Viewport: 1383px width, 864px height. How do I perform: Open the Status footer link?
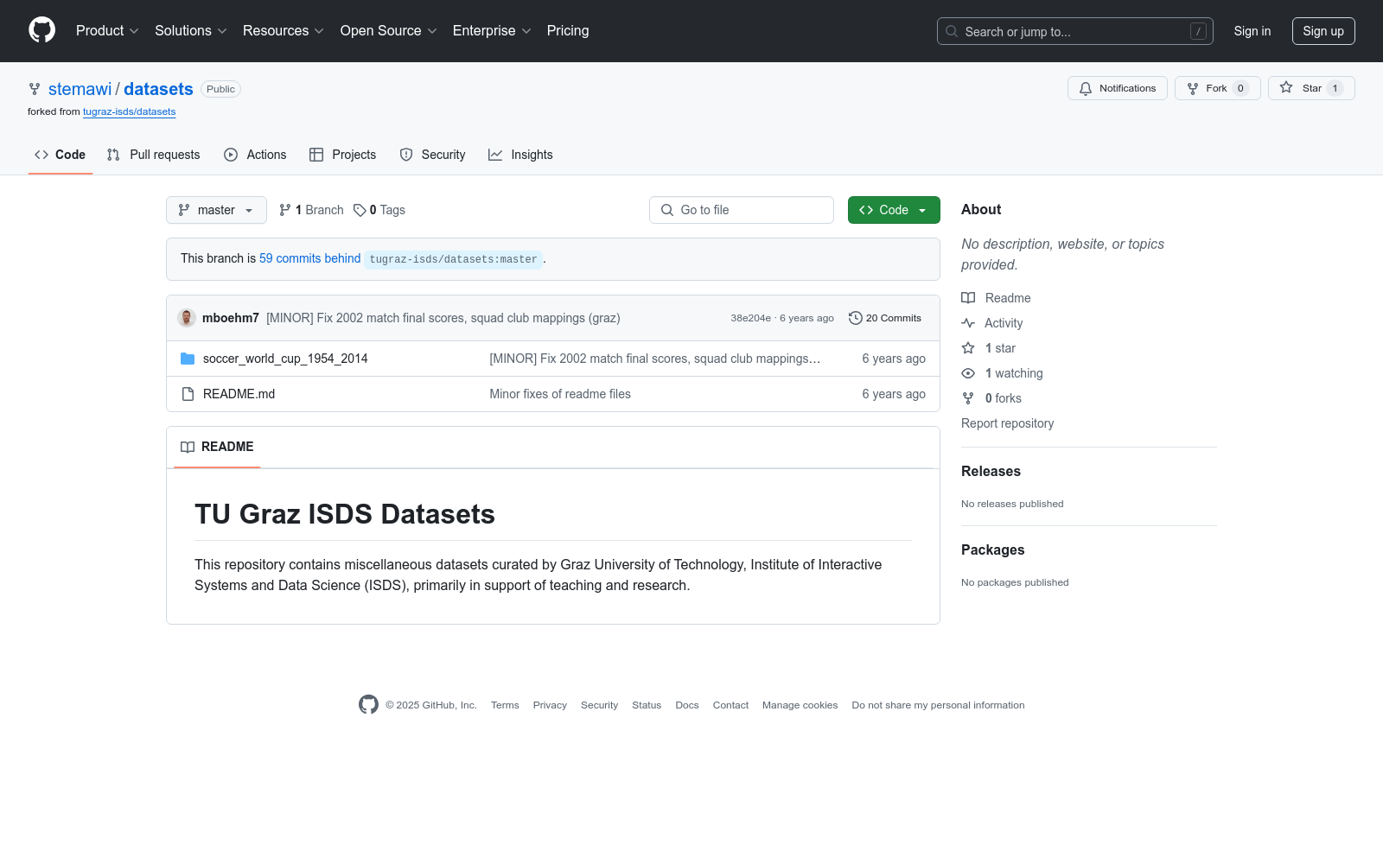pyautogui.click(x=647, y=705)
